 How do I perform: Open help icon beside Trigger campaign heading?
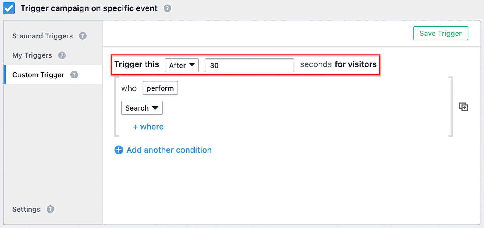click(x=167, y=8)
